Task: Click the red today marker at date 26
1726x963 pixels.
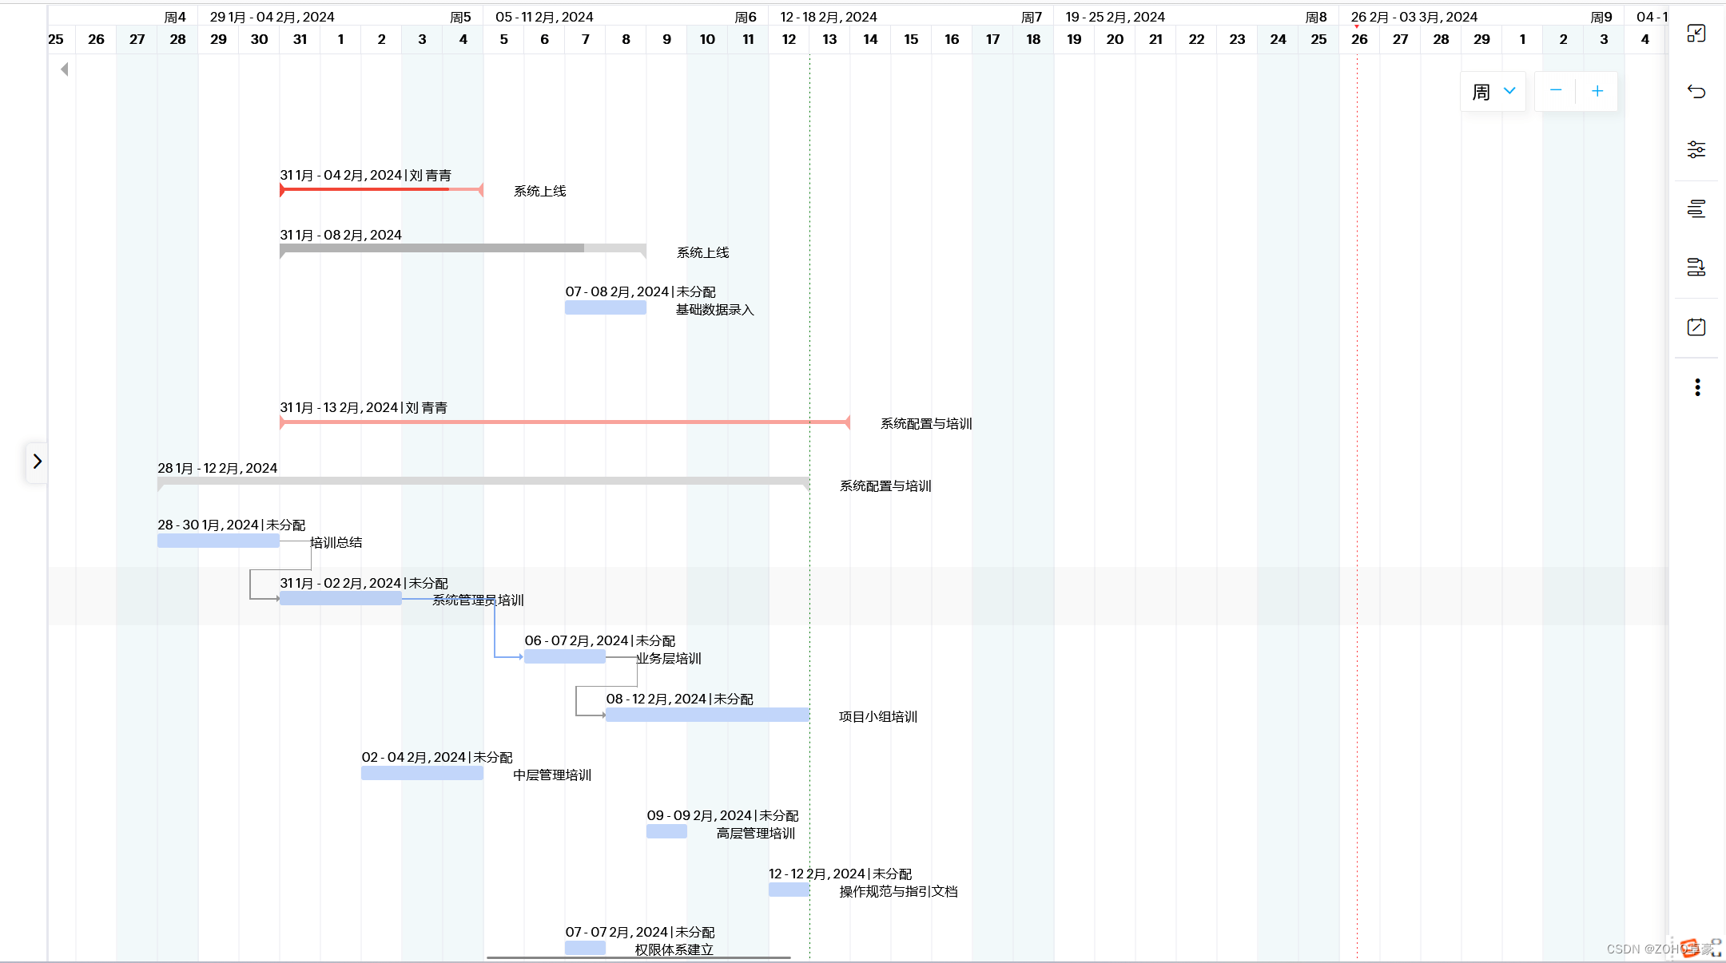Action: click(1356, 27)
